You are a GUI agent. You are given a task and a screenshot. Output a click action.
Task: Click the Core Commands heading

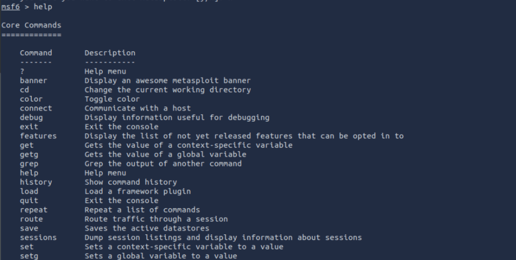pos(31,25)
